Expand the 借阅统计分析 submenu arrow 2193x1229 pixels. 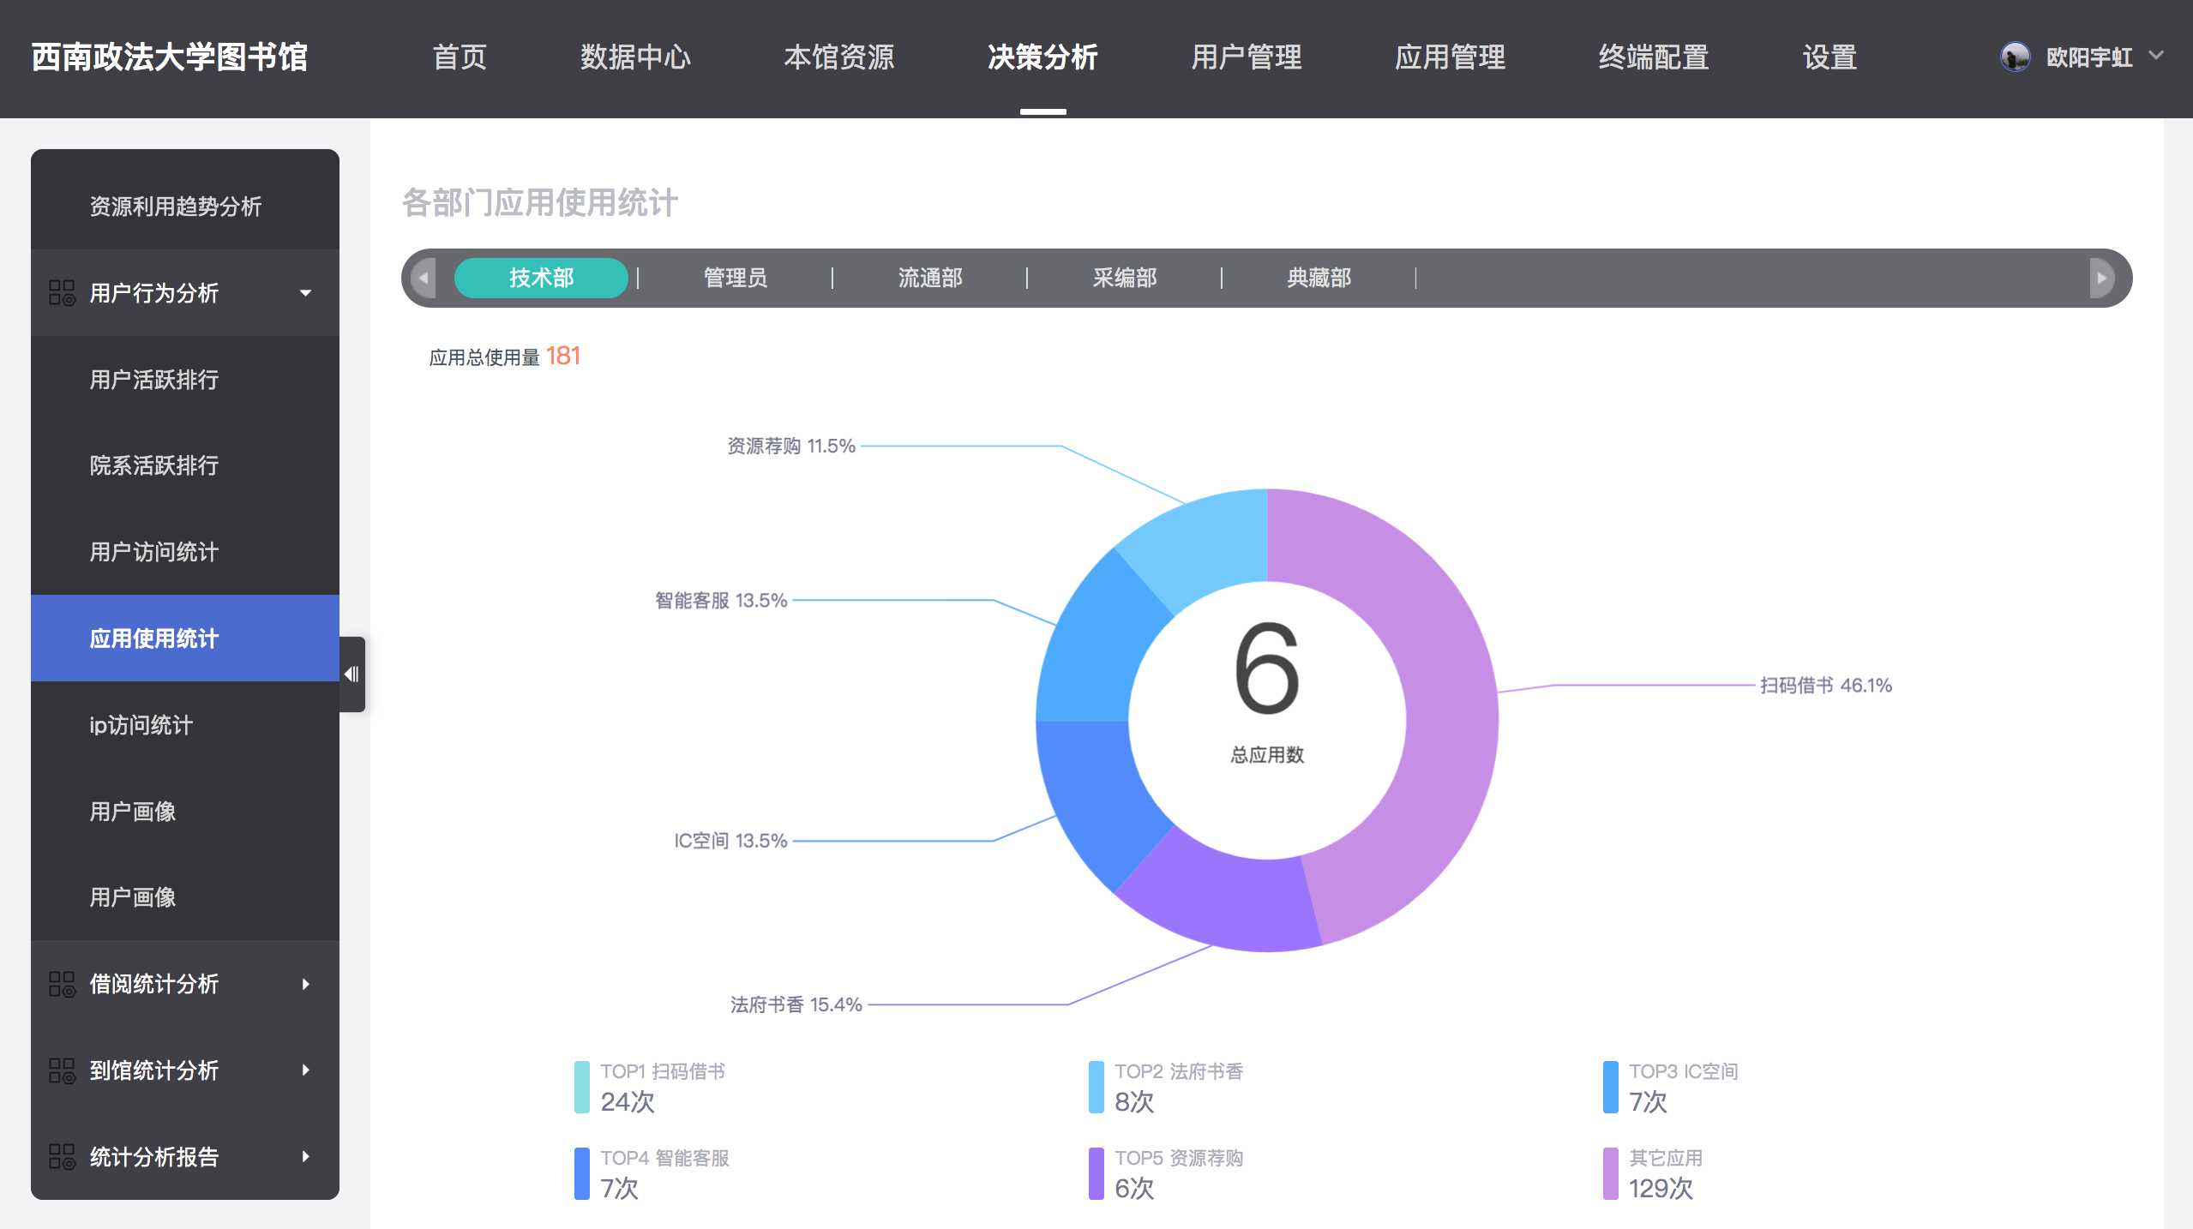[x=305, y=984]
